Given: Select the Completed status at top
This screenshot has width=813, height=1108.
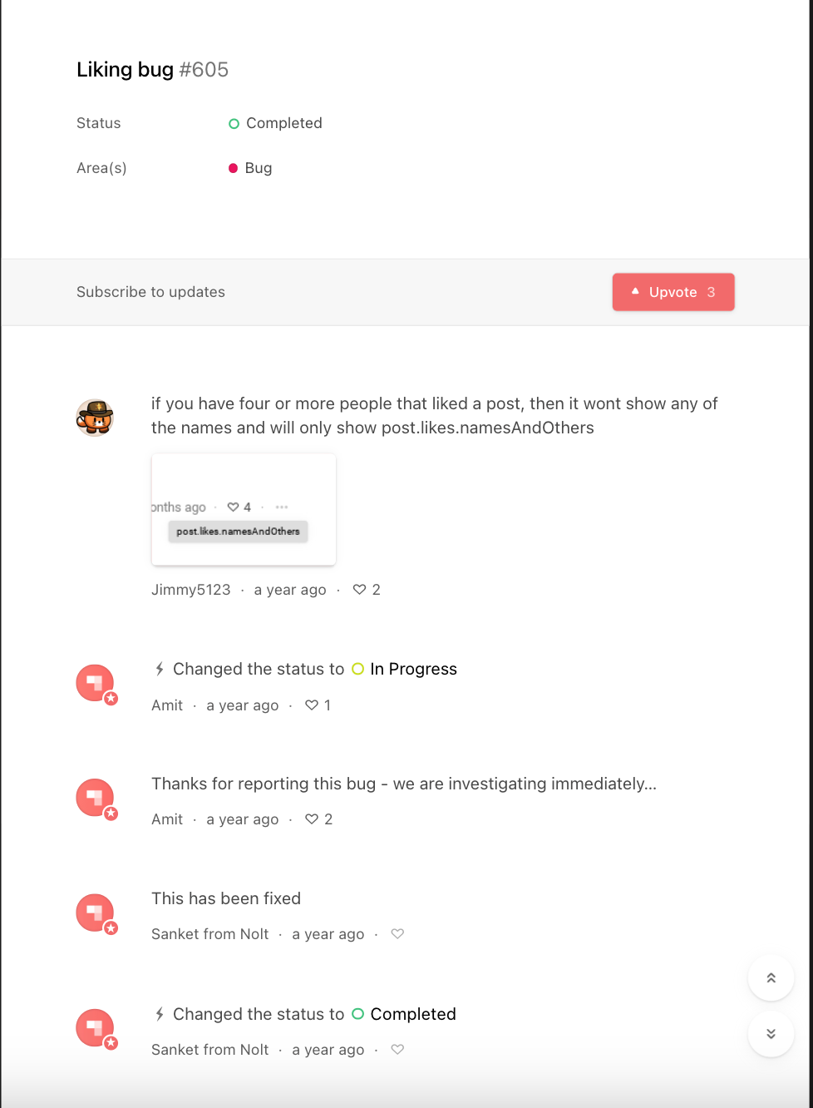Looking at the screenshot, I should (275, 123).
